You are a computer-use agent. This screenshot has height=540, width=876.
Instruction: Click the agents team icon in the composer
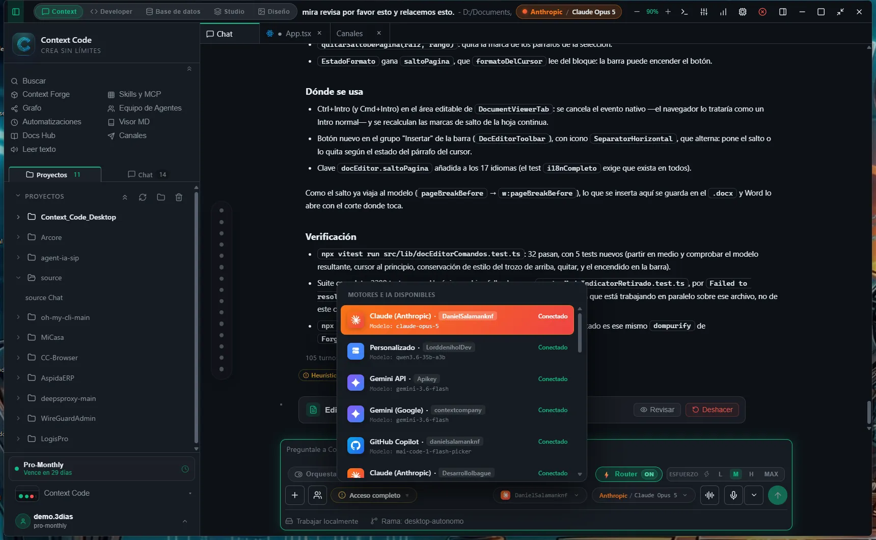pyautogui.click(x=318, y=495)
